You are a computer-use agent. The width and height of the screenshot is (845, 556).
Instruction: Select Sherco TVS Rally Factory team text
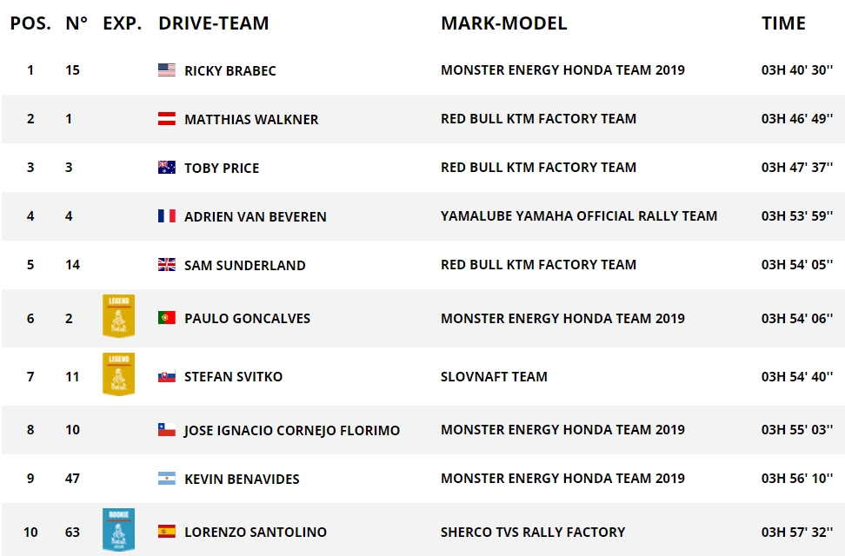coord(532,532)
